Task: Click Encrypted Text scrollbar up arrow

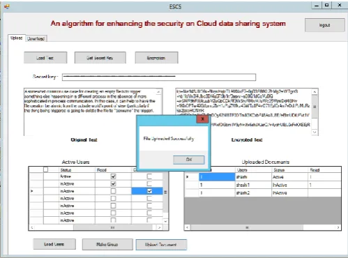Action: pyautogui.click(x=315, y=92)
